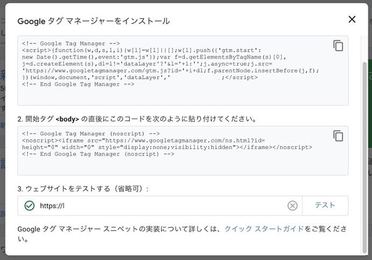Click the dialog's vertical scrollbar
This screenshot has width=372, height=260.
365,157
